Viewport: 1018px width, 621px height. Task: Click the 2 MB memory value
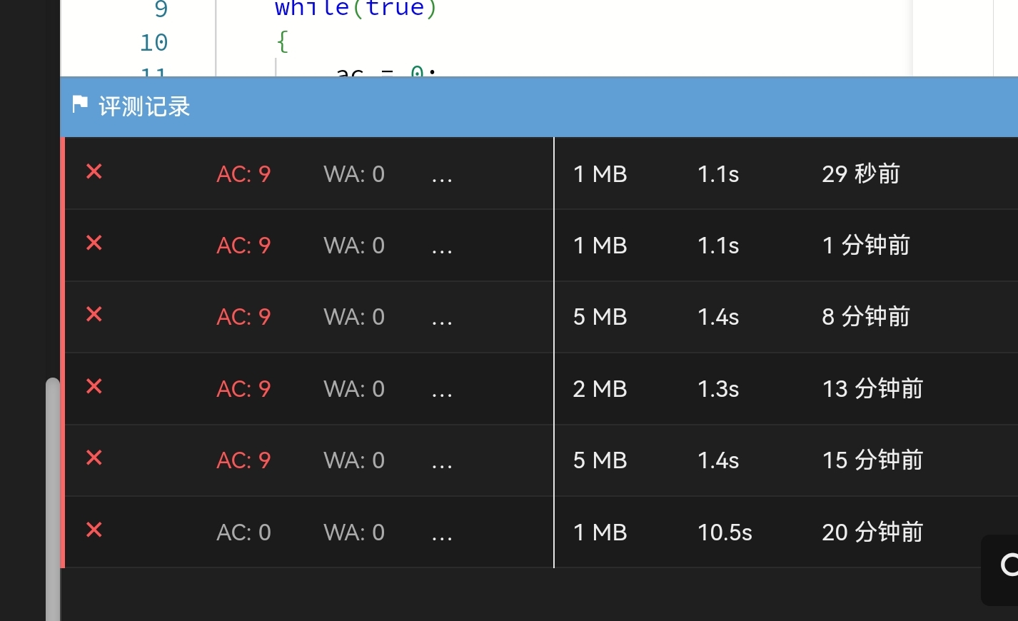pos(600,389)
